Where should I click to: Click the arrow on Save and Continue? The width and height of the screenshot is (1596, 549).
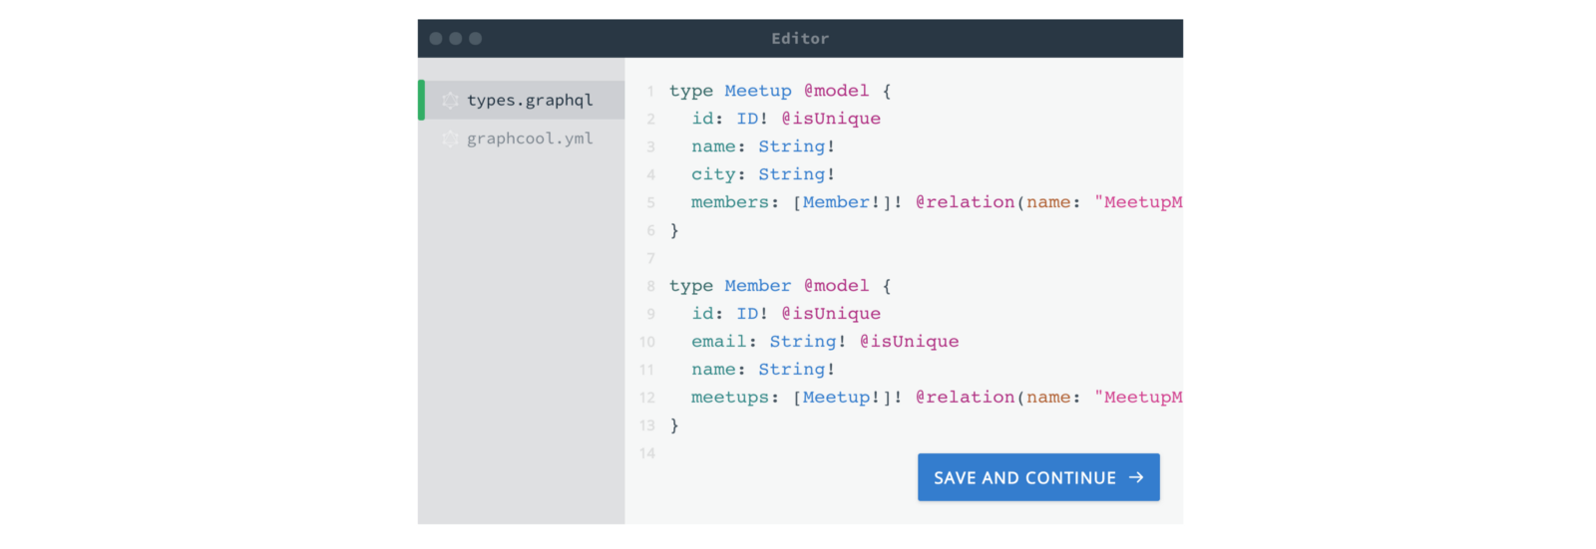(1136, 477)
